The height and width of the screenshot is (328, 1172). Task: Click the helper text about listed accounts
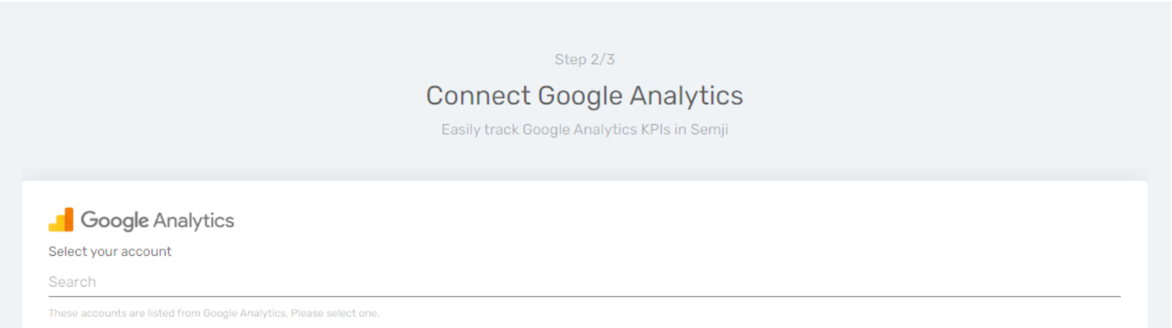(x=214, y=313)
